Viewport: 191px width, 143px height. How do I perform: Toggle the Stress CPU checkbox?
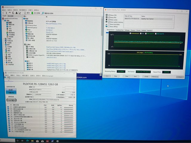pyautogui.click(x=109, y=15)
